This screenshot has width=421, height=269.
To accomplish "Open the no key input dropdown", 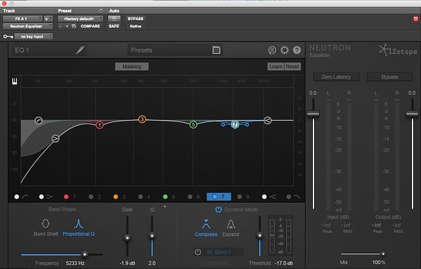I will click(x=33, y=36).
